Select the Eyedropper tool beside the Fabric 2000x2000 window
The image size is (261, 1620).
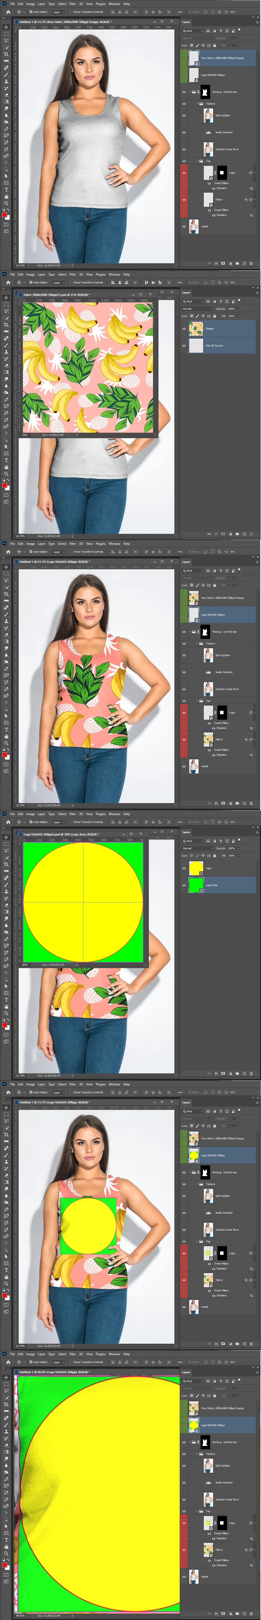(6, 331)
